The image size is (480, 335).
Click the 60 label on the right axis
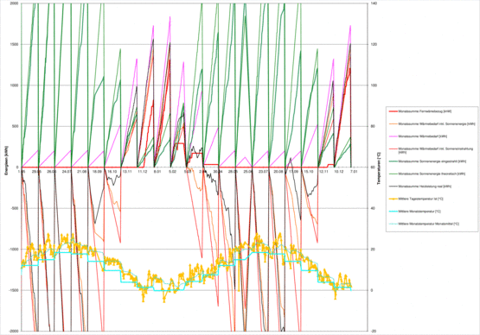[372, 167]
